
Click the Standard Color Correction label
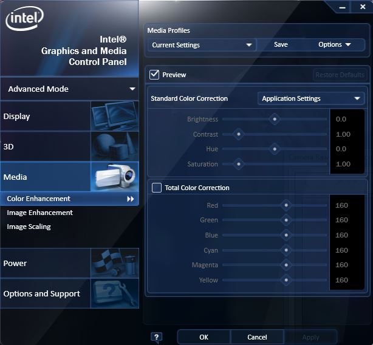189,98
